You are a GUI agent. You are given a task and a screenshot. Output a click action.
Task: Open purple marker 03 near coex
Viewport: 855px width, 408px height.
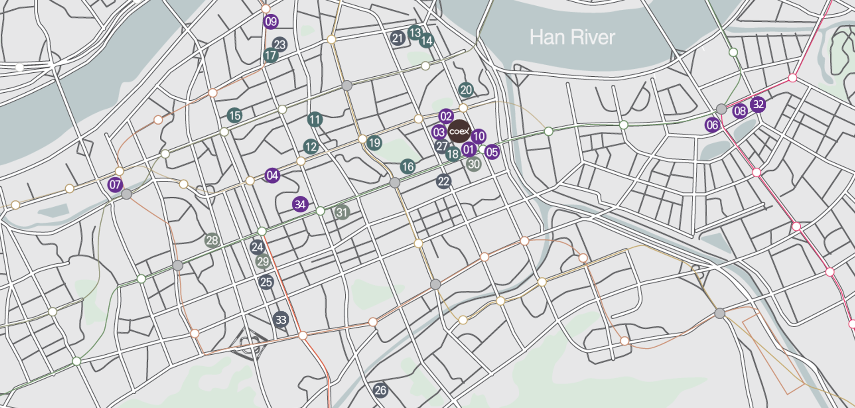[439, 132]
